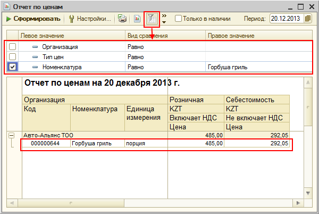Open Настройки settings

click(x=90, y=19)
